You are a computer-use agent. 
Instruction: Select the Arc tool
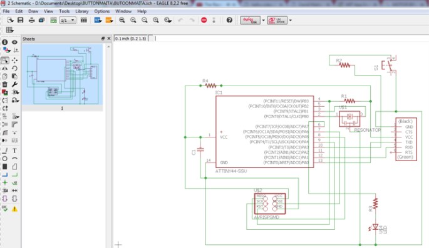(15, 159)
